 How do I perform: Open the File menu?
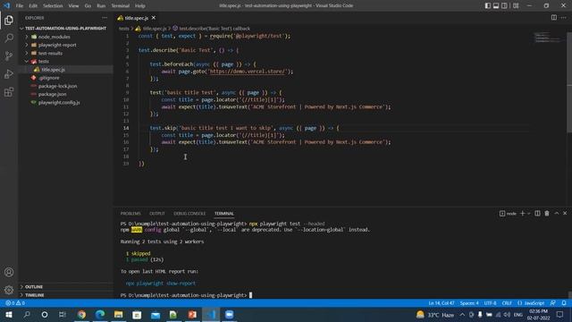20,6
